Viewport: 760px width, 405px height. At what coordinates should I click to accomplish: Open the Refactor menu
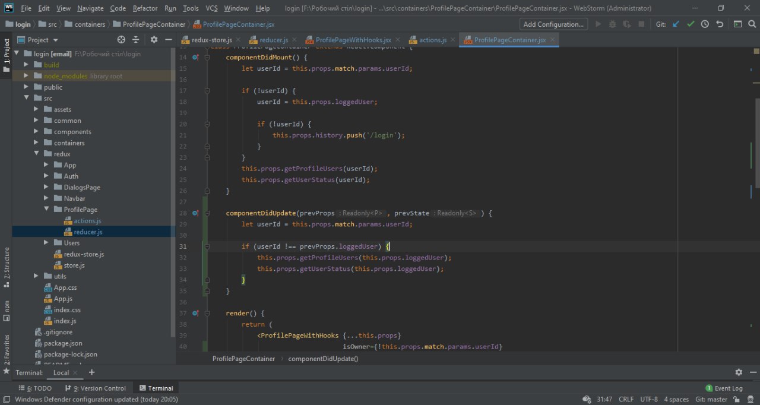(145, 8)
